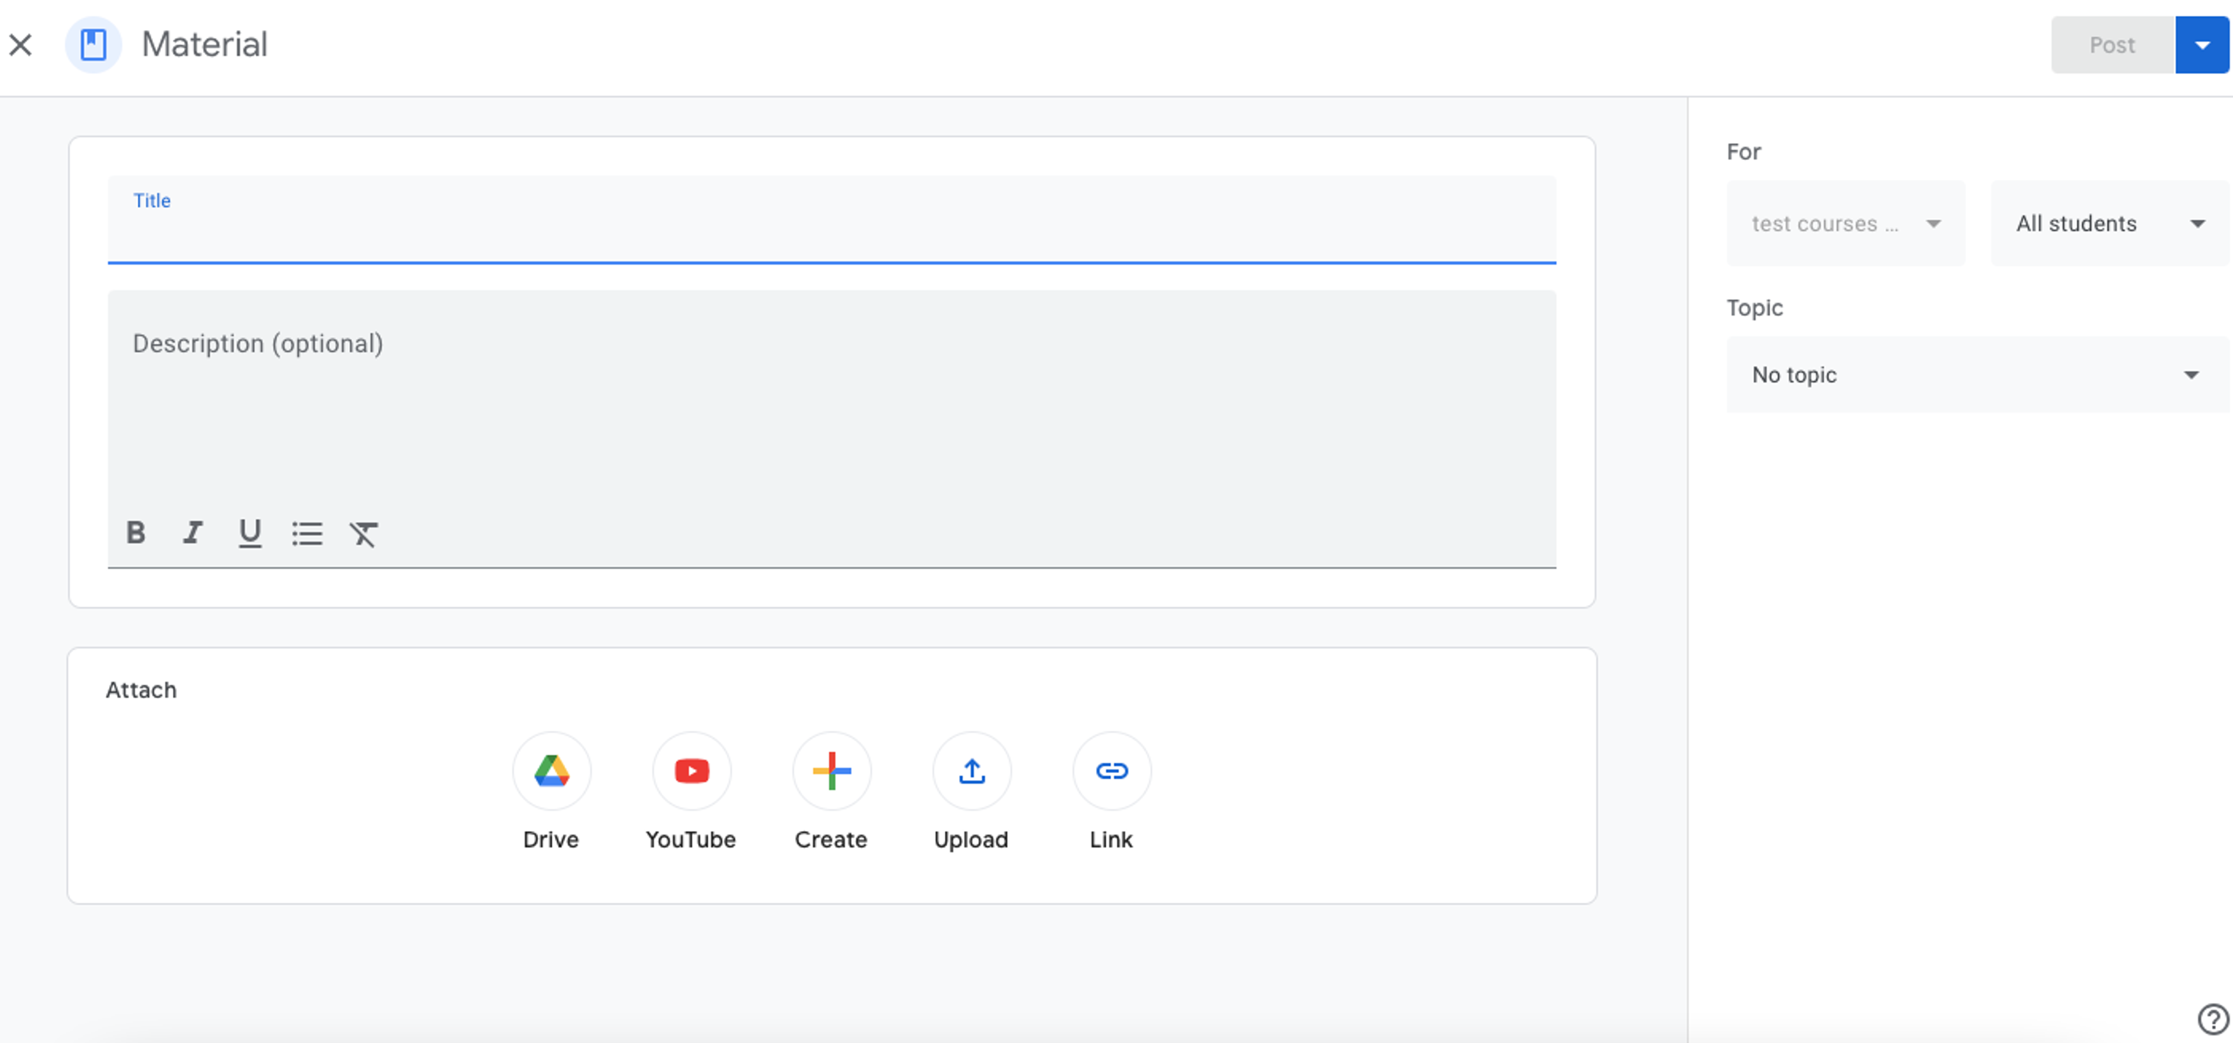The image size is (2233, 1043).
Task: Attach a file from Google Drive
Action: tap(551, 771)
